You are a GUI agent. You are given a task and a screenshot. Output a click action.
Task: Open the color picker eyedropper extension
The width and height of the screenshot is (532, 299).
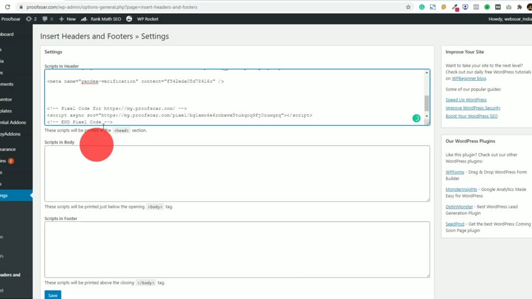[x=455, y=7]
